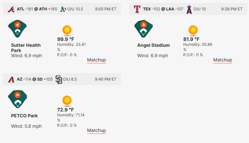249x143 pixels.
Task: Click the Atlanta Braves team logo
Action: point(11,9)
